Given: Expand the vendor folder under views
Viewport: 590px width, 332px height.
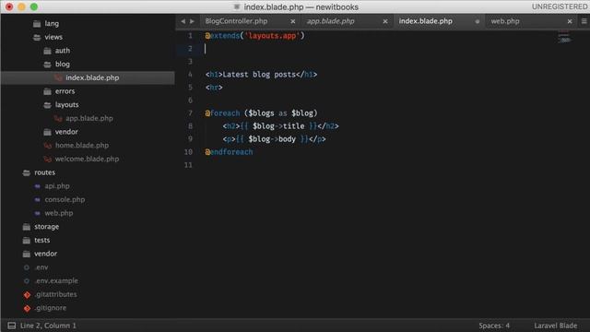Looking at the screenshot, I should point(66,132).
